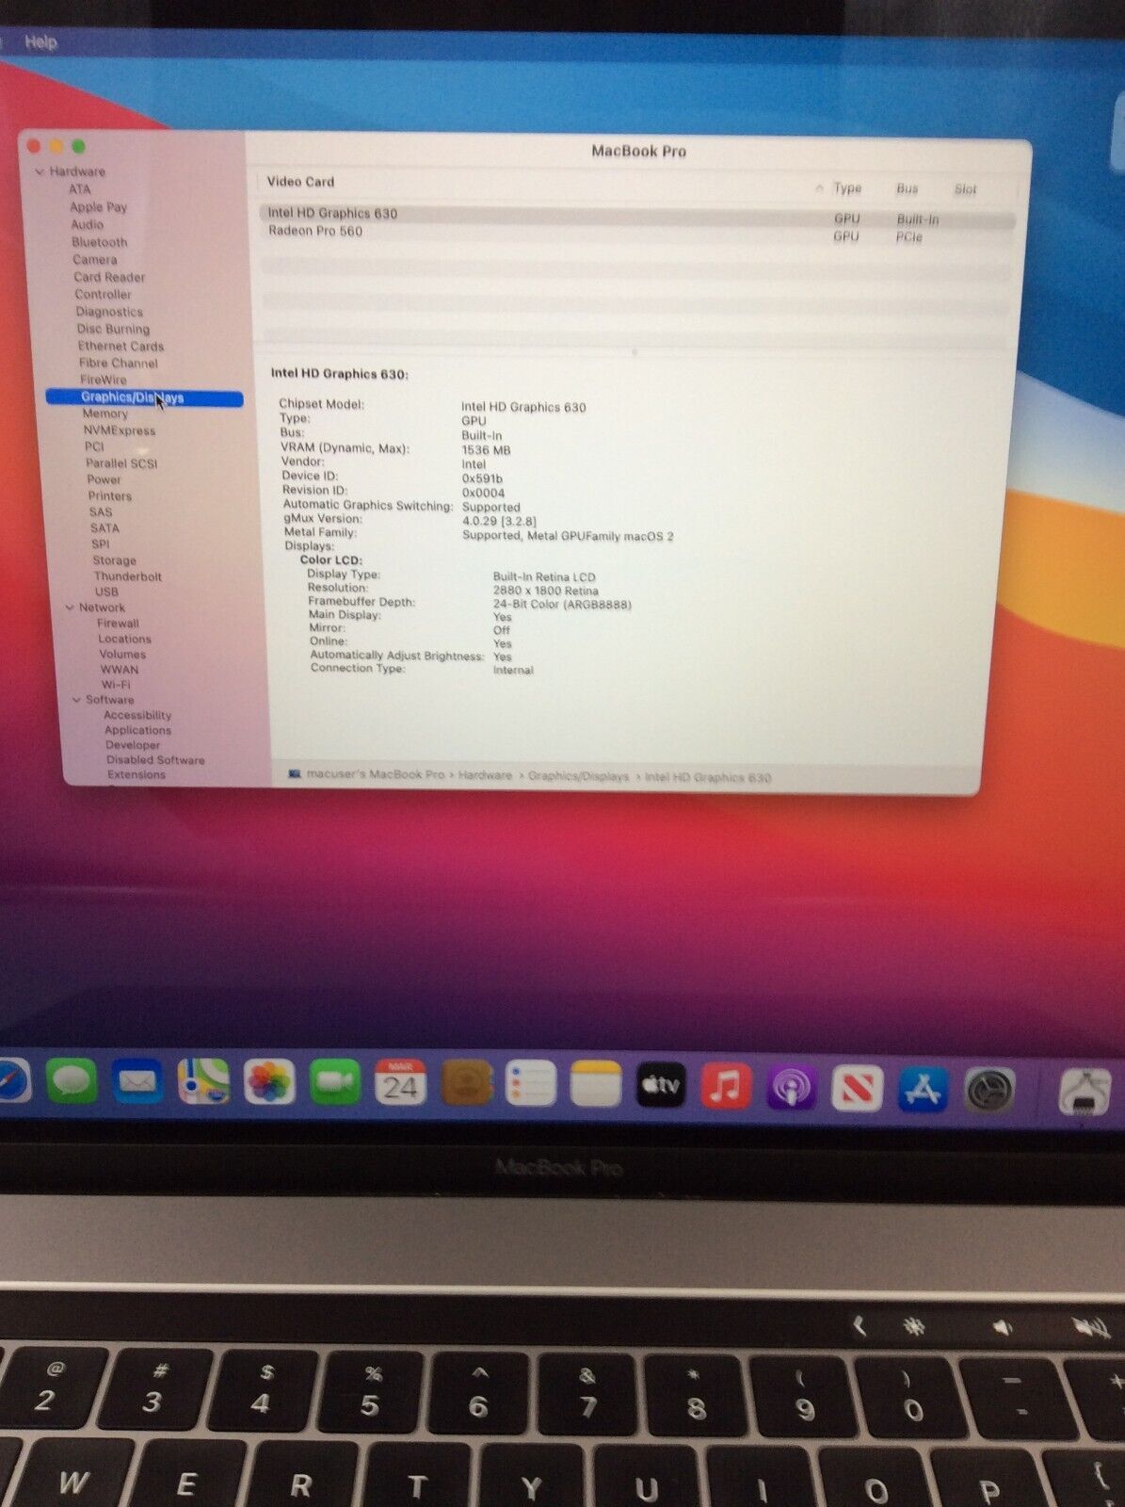The height and width of the screenshot is (1507, 1125).
Task: Select Accessibility under Software
Action: click(x=137, y=715)
